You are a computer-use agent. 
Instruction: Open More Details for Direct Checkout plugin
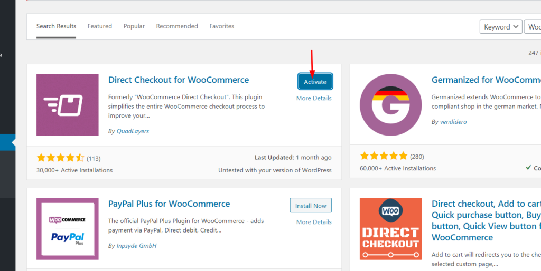314,98
